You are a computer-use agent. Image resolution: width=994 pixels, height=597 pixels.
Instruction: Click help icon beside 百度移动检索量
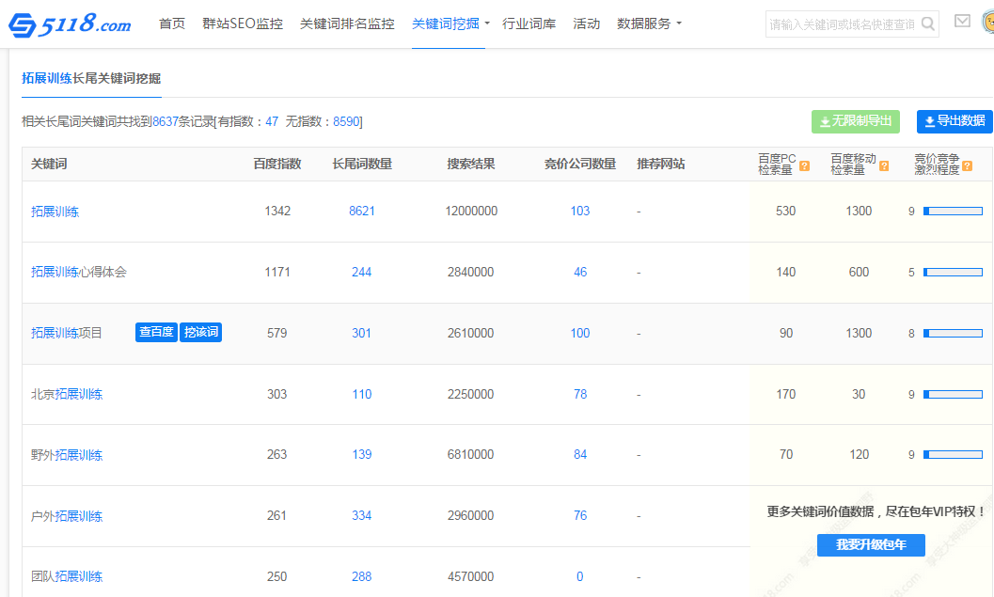click(883, 166)
